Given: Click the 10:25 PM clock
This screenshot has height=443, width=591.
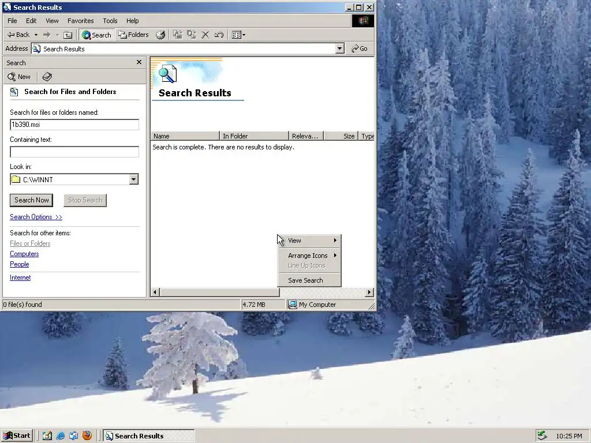Looking at the screenshot, I should coord(568,436).
